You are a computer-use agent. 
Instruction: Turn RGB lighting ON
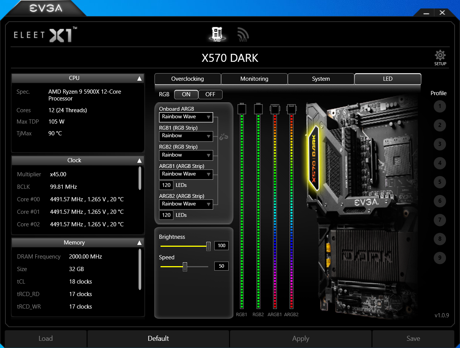(x=186, y=94)
